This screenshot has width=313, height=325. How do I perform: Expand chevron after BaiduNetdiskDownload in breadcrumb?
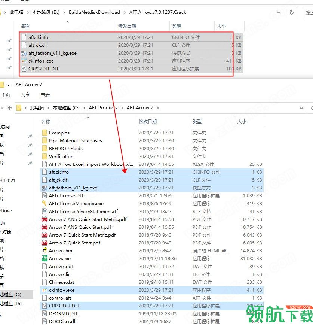pyautogui.click(x=125, y=12)
